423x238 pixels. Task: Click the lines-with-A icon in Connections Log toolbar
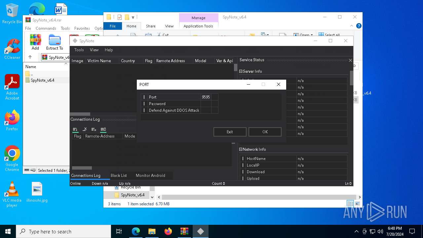103,129
